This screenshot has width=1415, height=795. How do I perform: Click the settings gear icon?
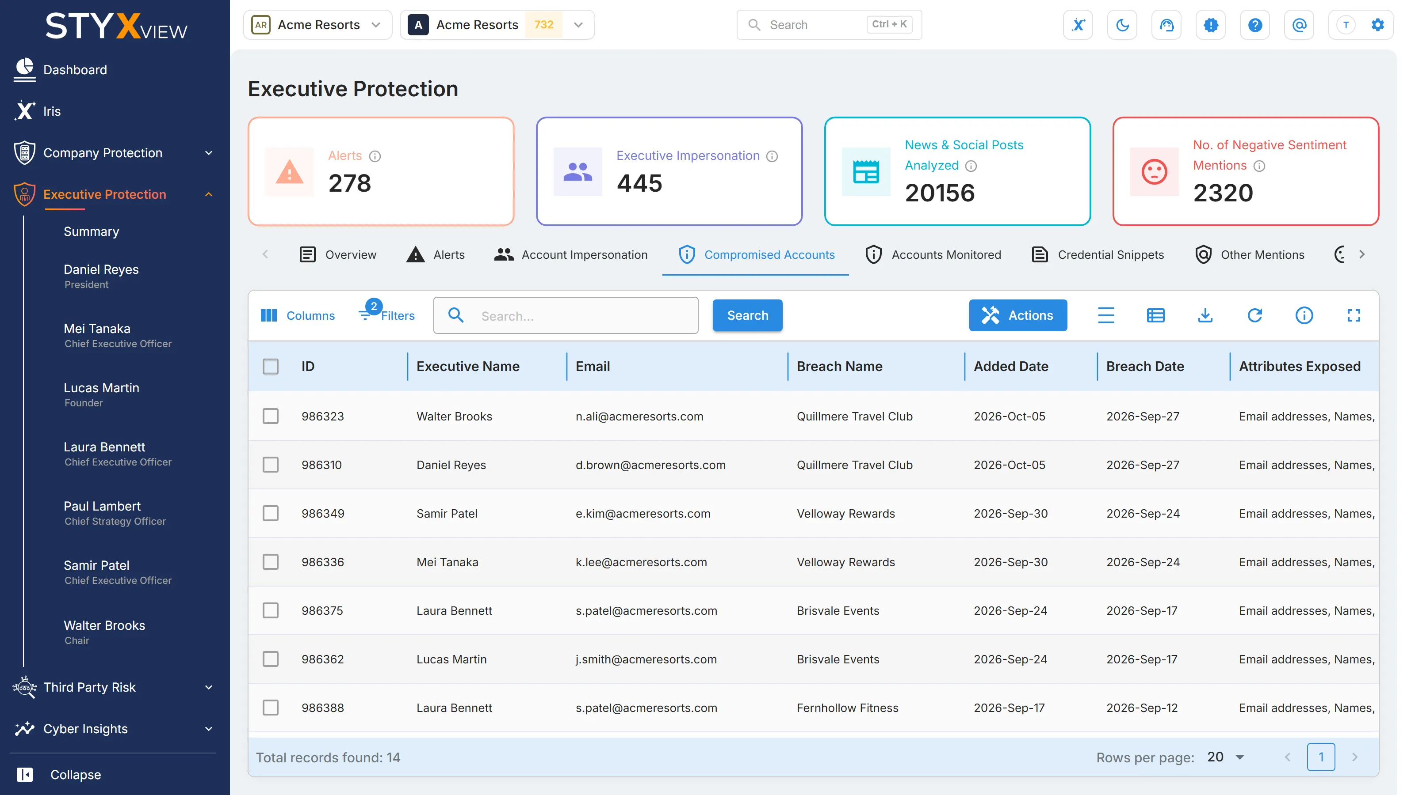(1378, 25)
